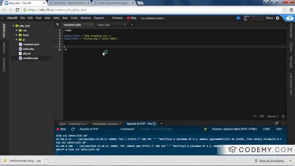The width and height of the screenshot is (295, 166).
Task: Open the Outline right side panel
Action: (291, 47)
